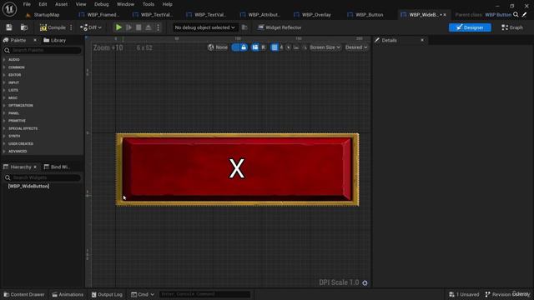Click the Eject button in play controls
This screenshot has height=300, width=534.
click(x=149, y=27)
